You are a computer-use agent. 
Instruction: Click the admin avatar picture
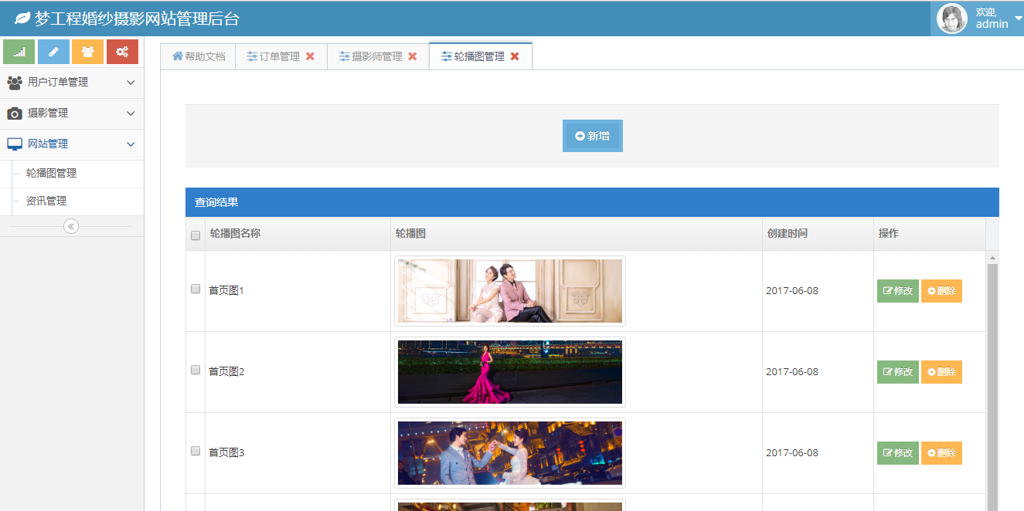pyautogui.click(x=952, y=19)
